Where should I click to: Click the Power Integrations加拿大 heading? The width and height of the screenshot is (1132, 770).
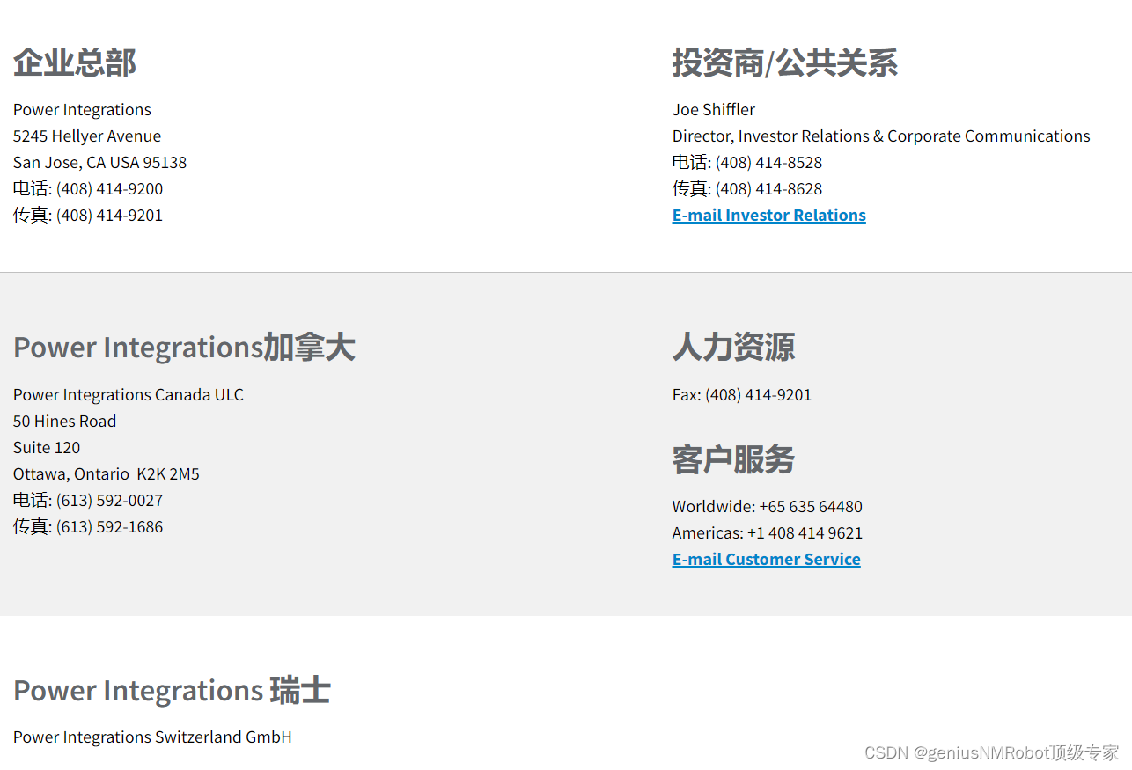point(184,348)
